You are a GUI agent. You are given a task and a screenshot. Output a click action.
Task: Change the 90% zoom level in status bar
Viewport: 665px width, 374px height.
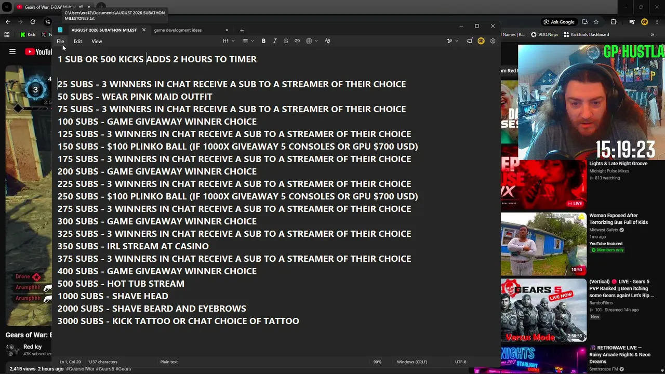377,362
